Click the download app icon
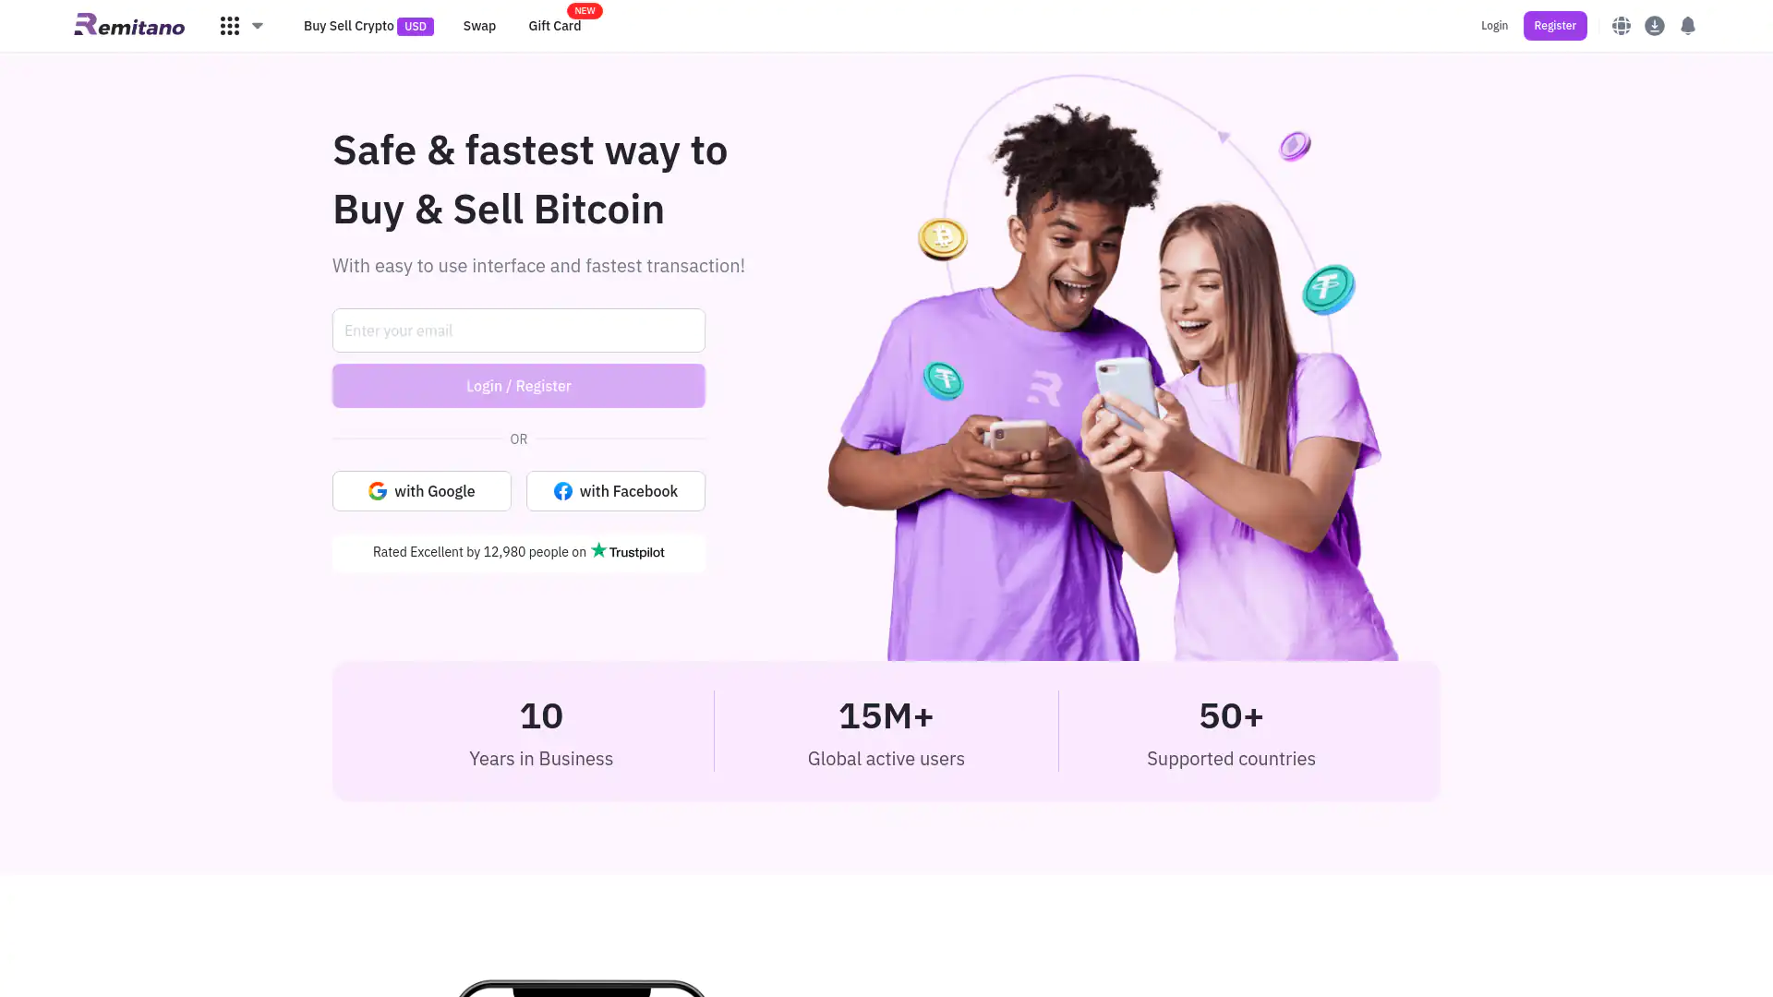This screenshot has height=997, width=1773. click(x=1654, y=26)
